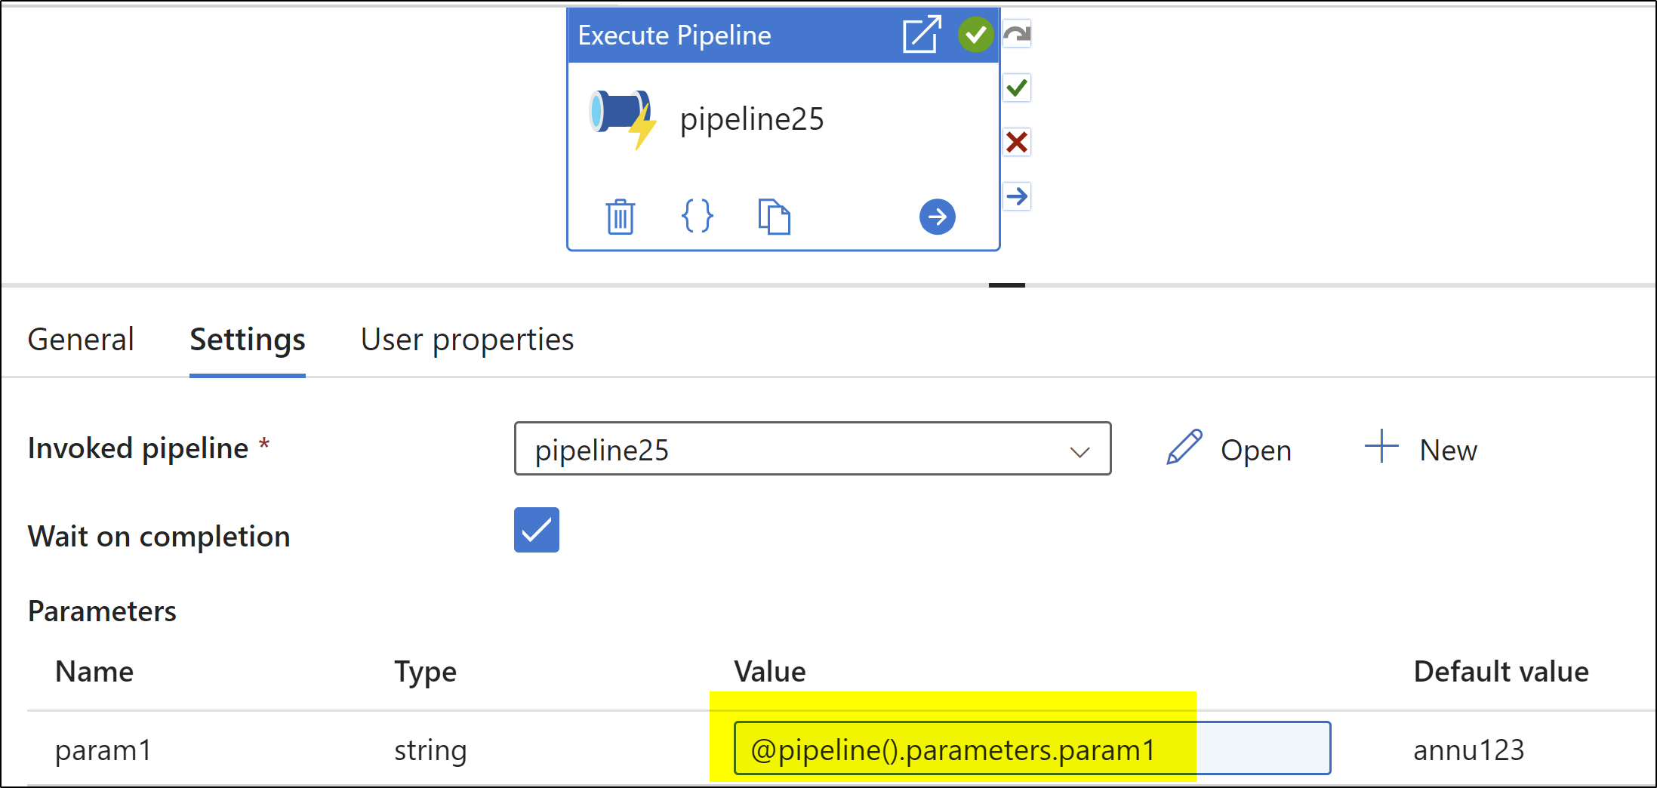Delete the Execute Pipeline activity
This screenshot has width=1657, height=788.
coord(620,217)
